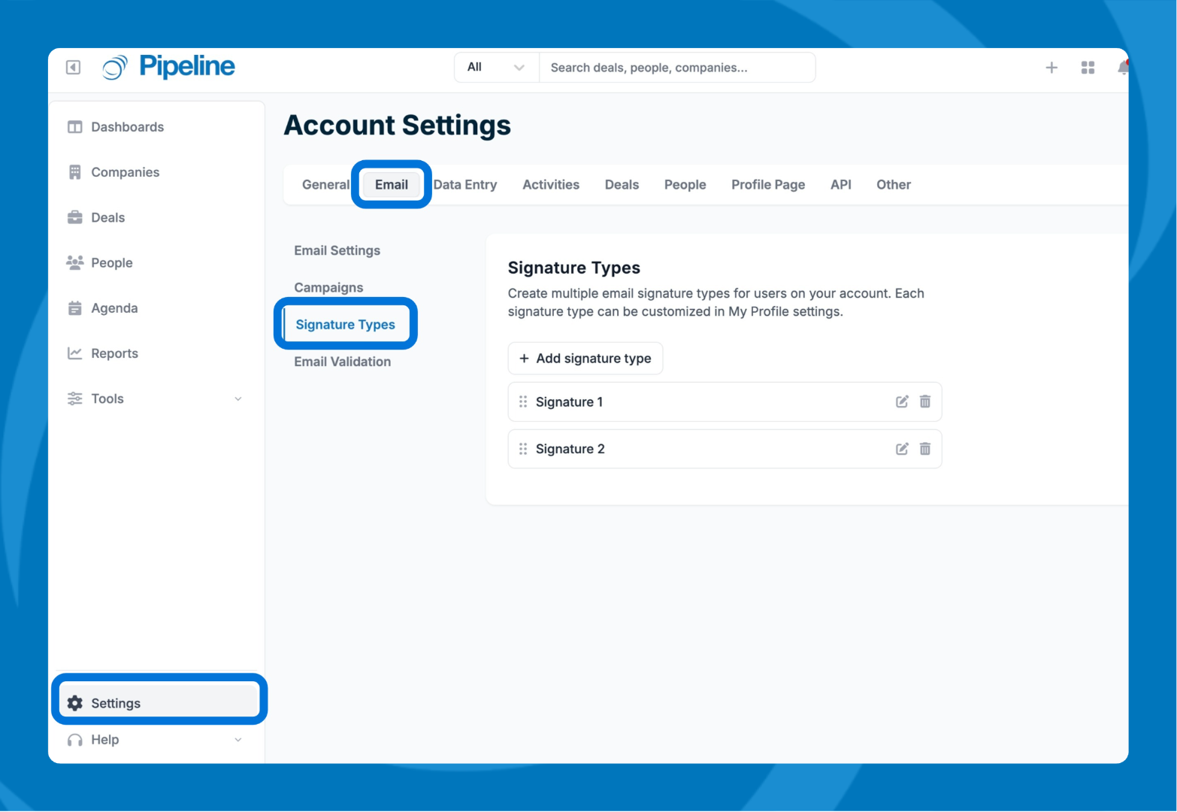Collapse the sidebar with the panel toggle icon
This screenshot has width=1177, height=812.
click(73, 68)
